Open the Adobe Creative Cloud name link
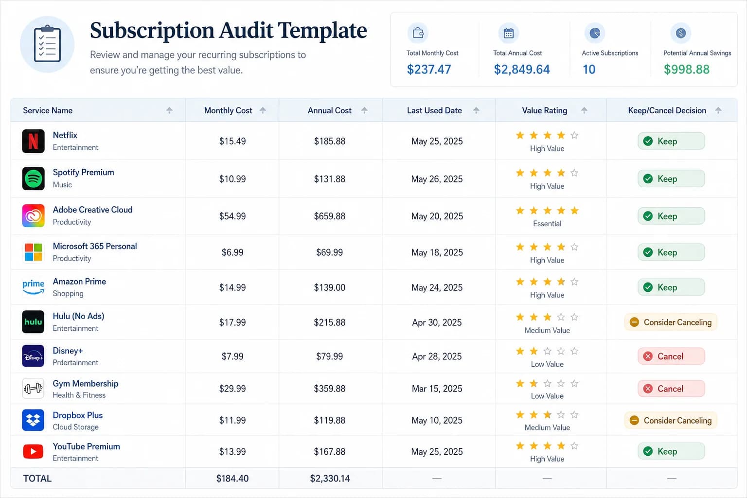 click(x=92, y=210)
